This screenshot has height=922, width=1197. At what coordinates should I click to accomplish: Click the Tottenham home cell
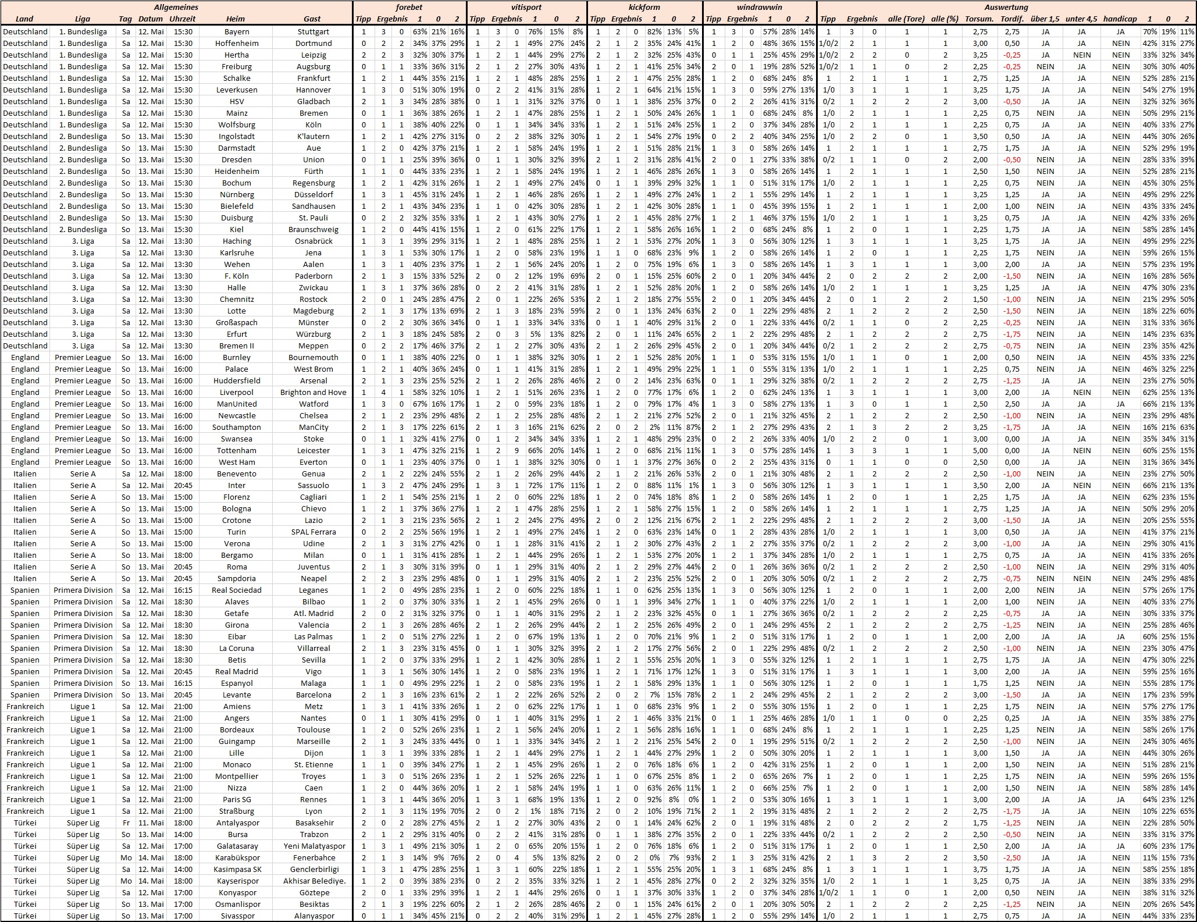pos(236,450)
